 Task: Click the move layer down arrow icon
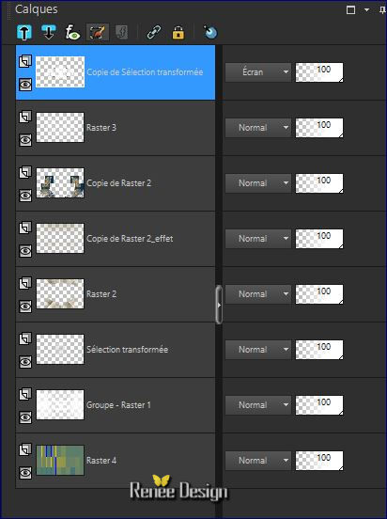click(x=49, y=32)
